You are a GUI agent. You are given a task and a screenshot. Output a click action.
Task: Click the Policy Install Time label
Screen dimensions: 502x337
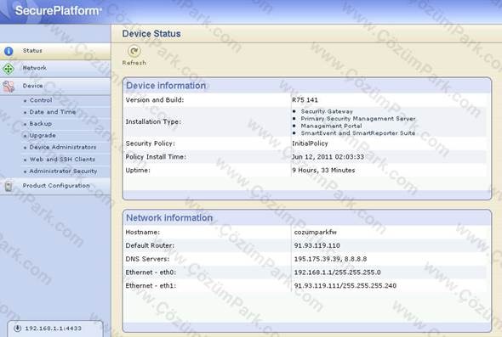point(156,157)
